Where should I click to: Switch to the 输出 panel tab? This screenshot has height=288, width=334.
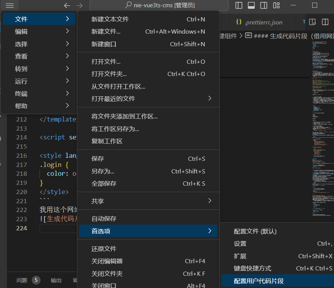(56, 281)
